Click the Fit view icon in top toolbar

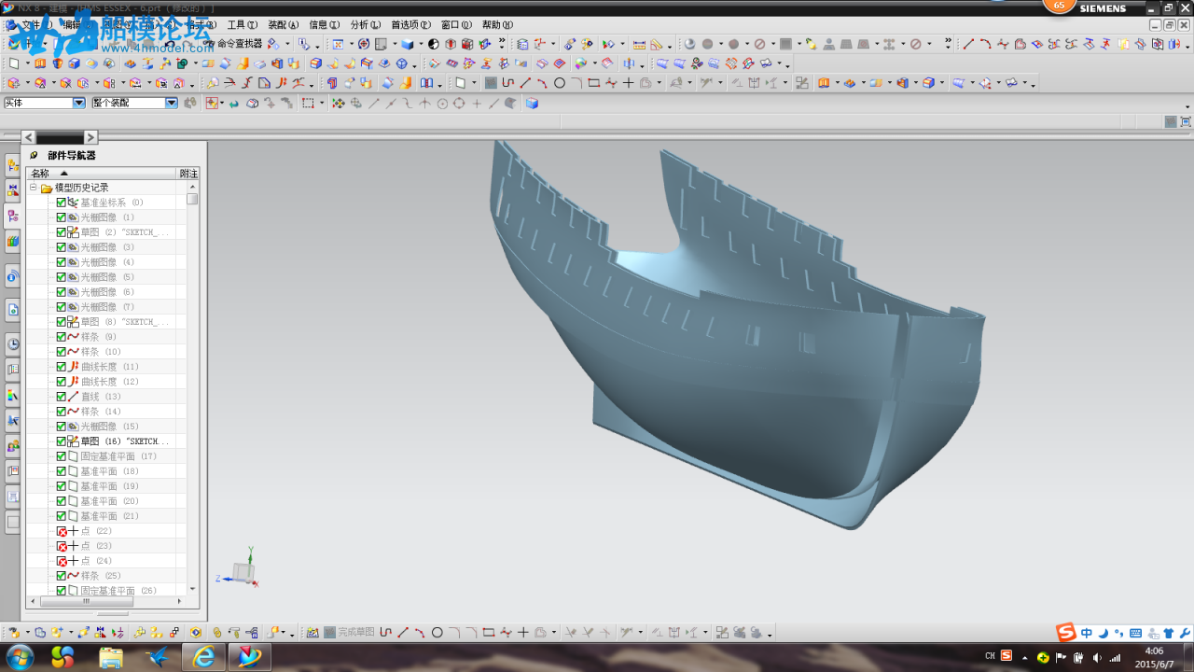(x=338, y=44)
